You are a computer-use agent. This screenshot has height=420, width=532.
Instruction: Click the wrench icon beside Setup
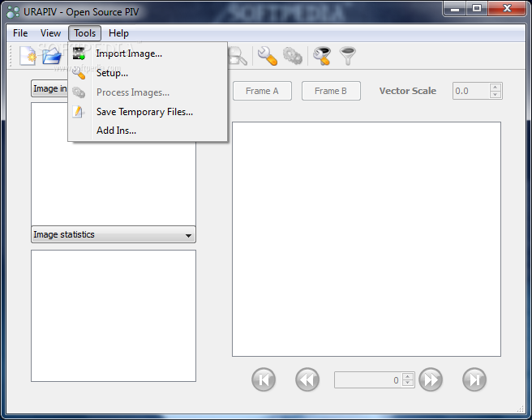coord(79,73)
